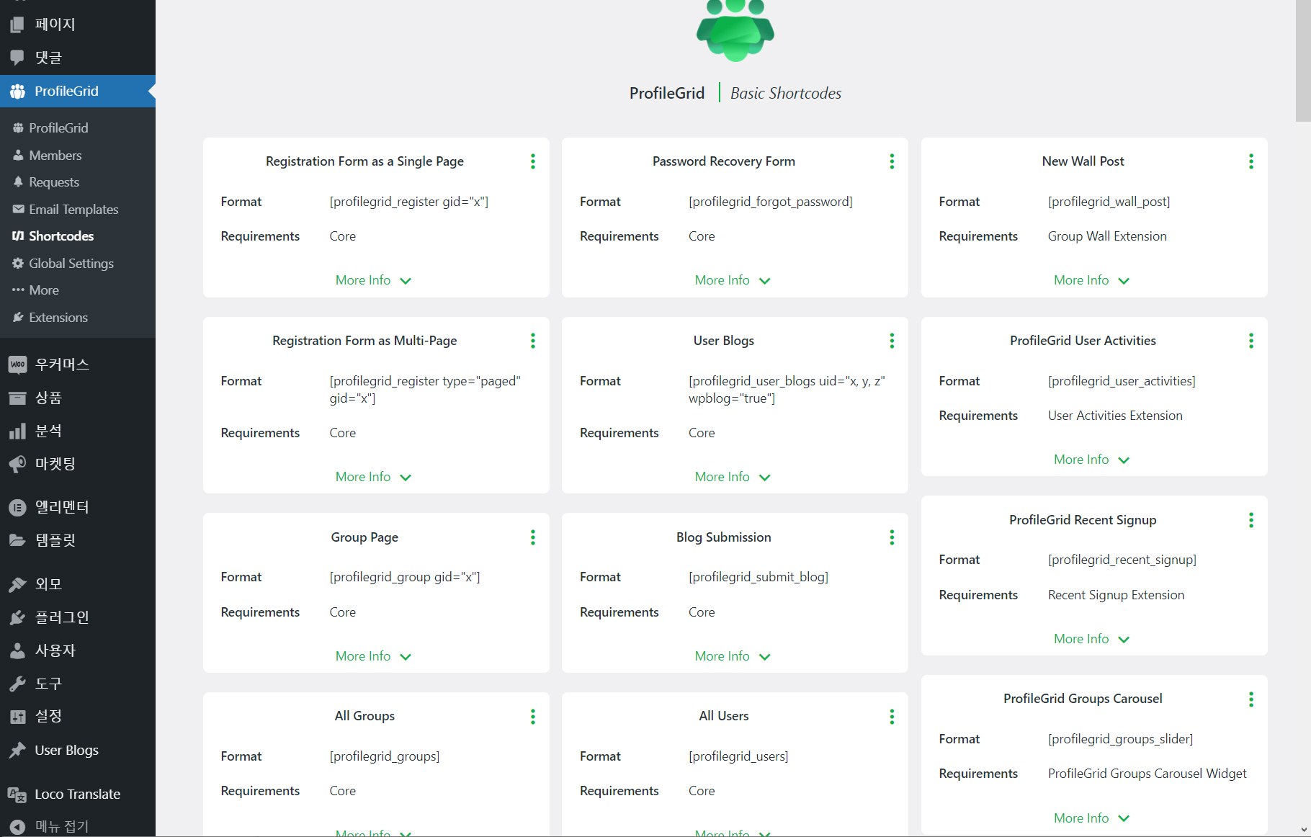Open three-dot menu on Blog Submission card

pos(892,537)
